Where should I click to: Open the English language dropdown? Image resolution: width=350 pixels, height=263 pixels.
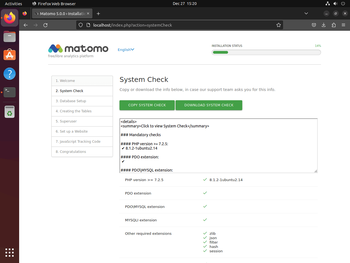point(126,50)
